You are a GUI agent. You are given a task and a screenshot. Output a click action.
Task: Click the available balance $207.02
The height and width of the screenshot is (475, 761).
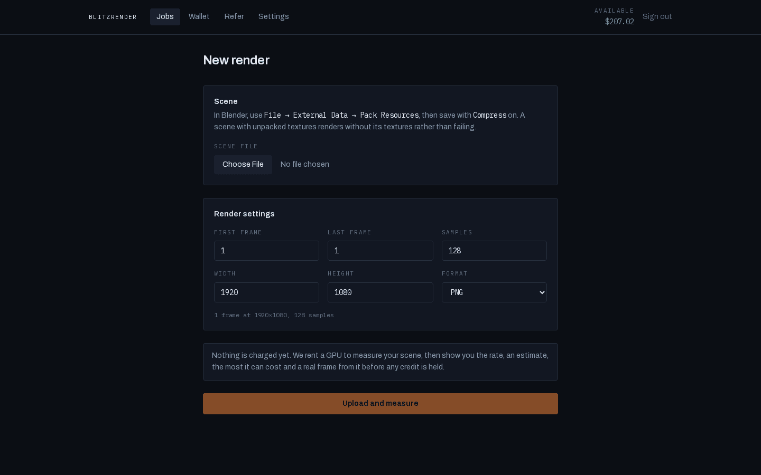pos(619,22)
